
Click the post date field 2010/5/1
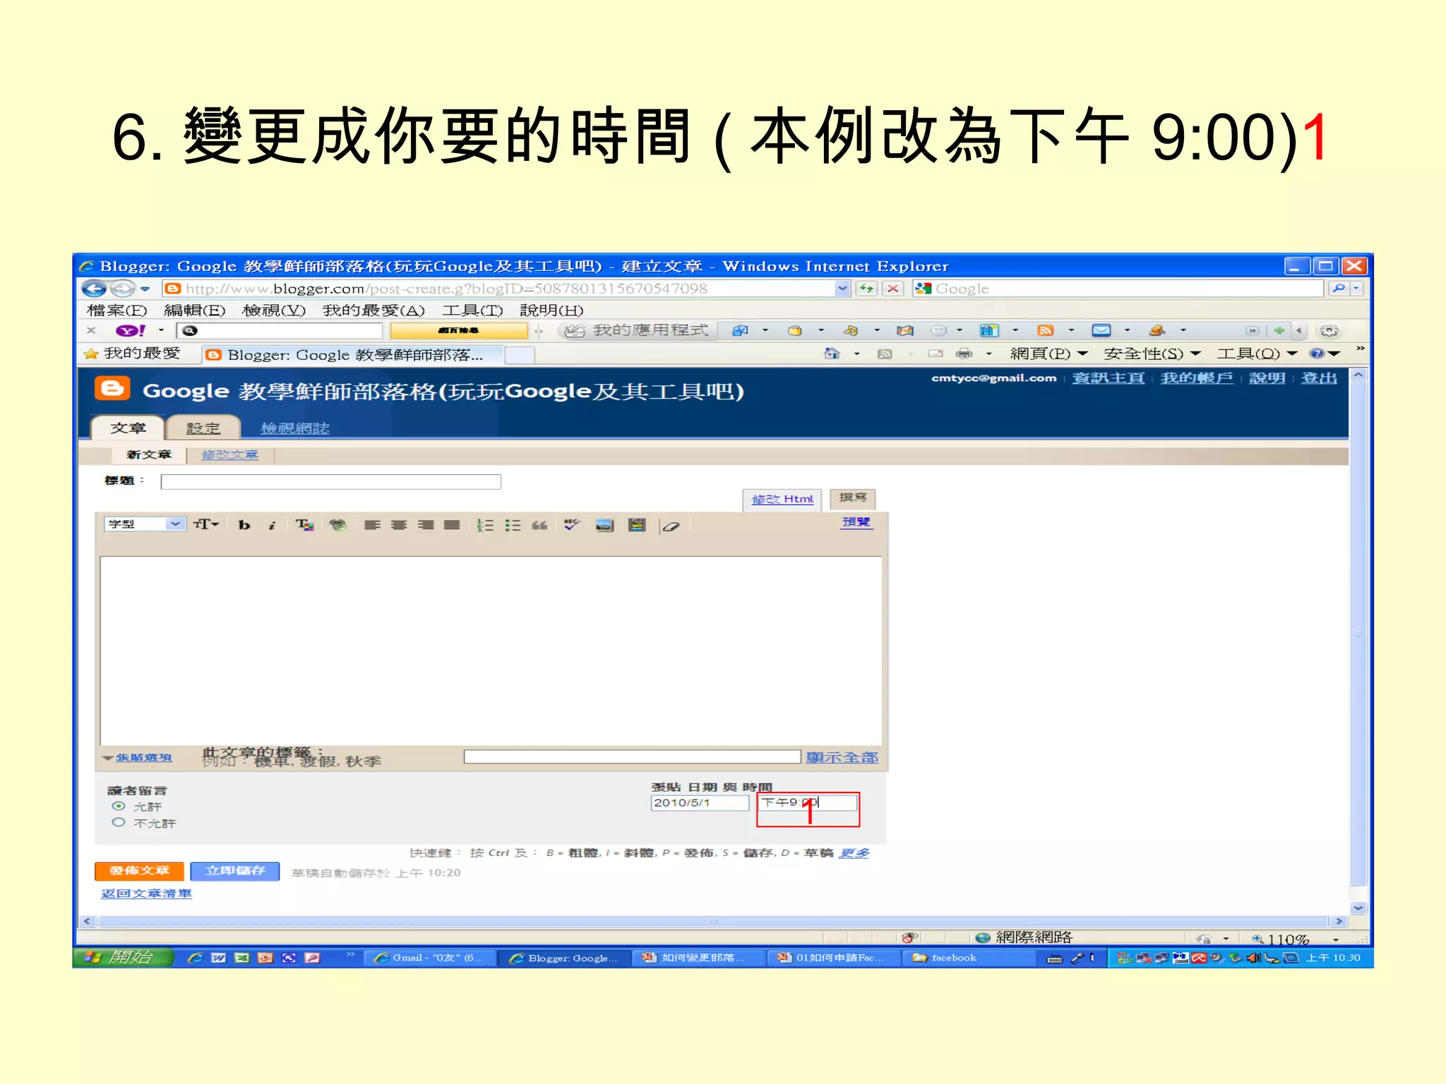tap(700, 802)
